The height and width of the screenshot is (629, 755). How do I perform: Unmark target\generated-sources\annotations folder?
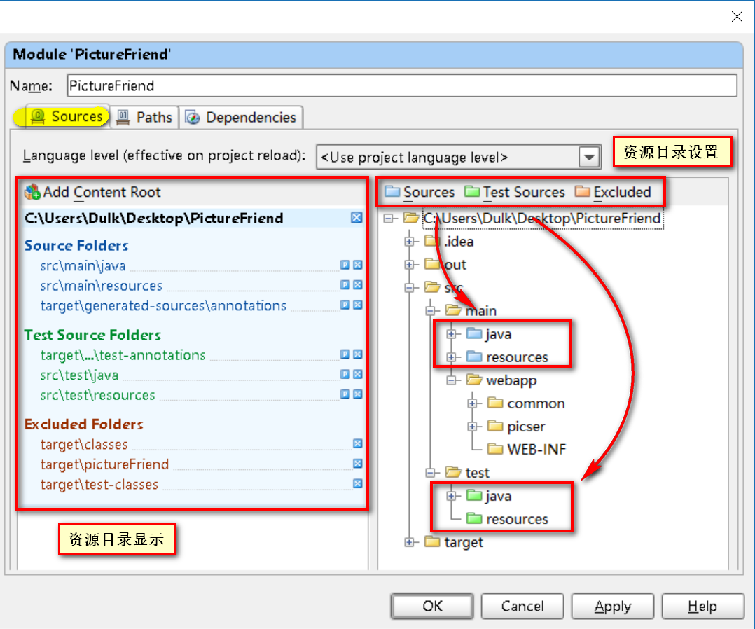point(357,305)
